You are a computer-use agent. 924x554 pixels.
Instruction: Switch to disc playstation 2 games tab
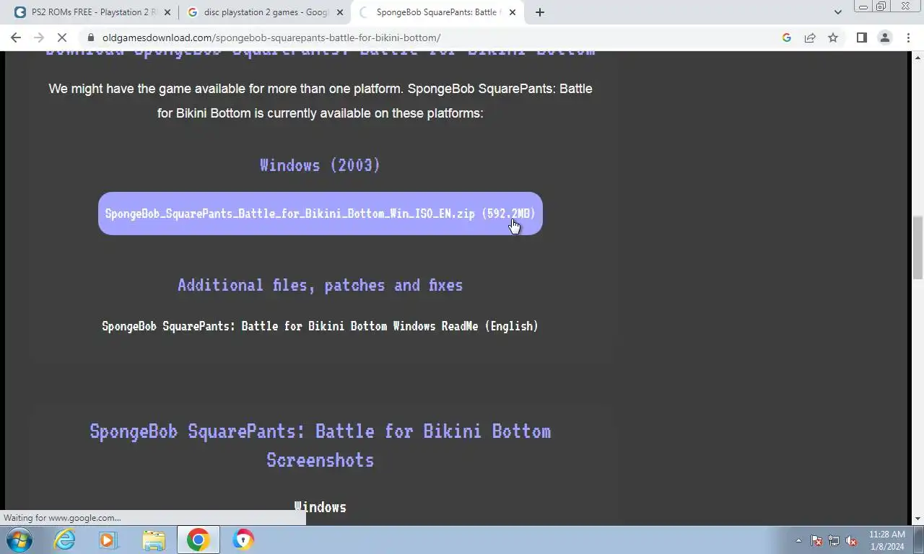pyautogui.click(x=263, y=12)
